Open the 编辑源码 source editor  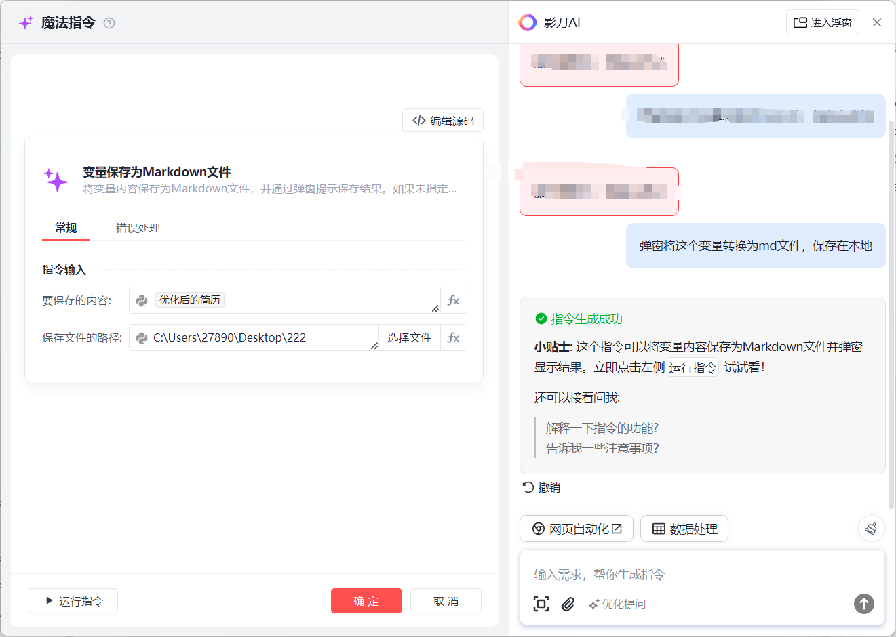coord(443,121)
